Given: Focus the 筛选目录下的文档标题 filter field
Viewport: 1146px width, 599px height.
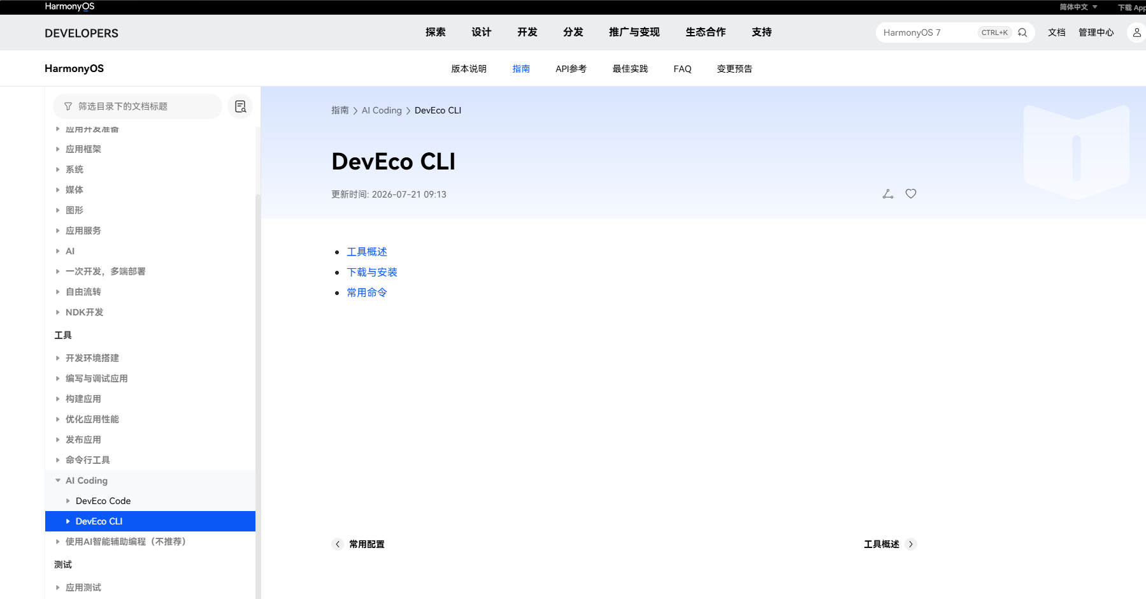Looking at the screenshot, I should click(x=138, y=106).
